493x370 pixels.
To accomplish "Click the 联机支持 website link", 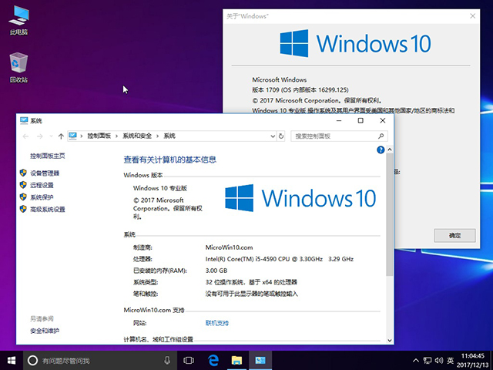I will pos(217,323).
